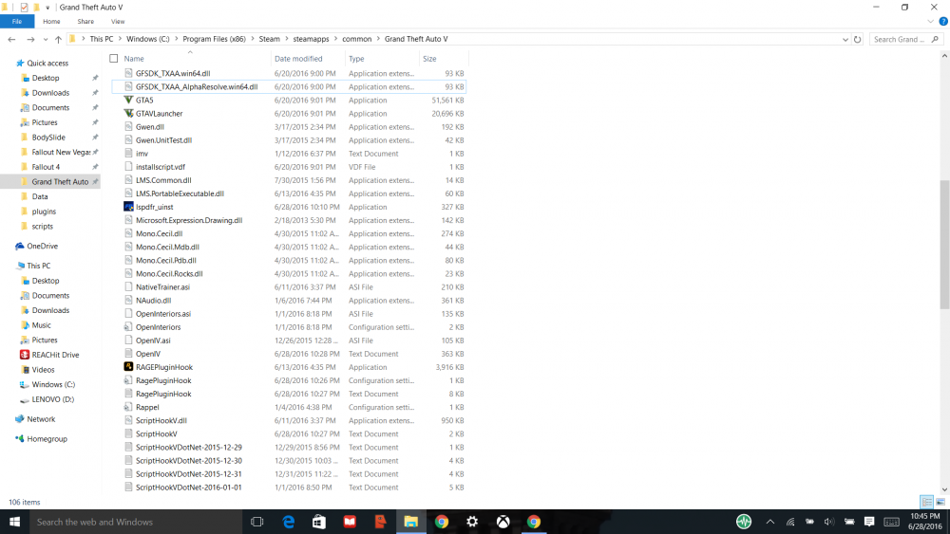Click the OpenInteriors configuration settings icon
Image resolution: width=950 pixels, height=534 pixels.
tap(128, 327)
